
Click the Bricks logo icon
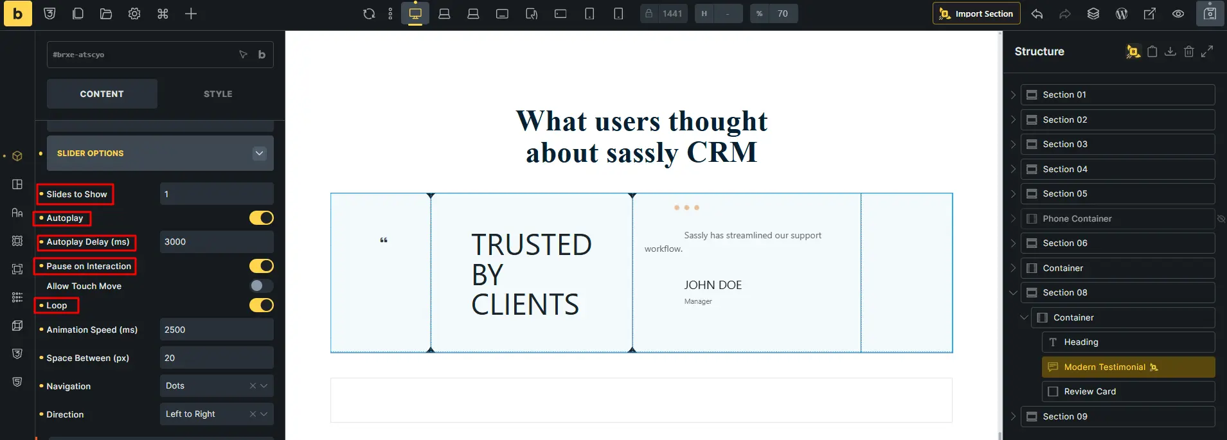[17, 13]
